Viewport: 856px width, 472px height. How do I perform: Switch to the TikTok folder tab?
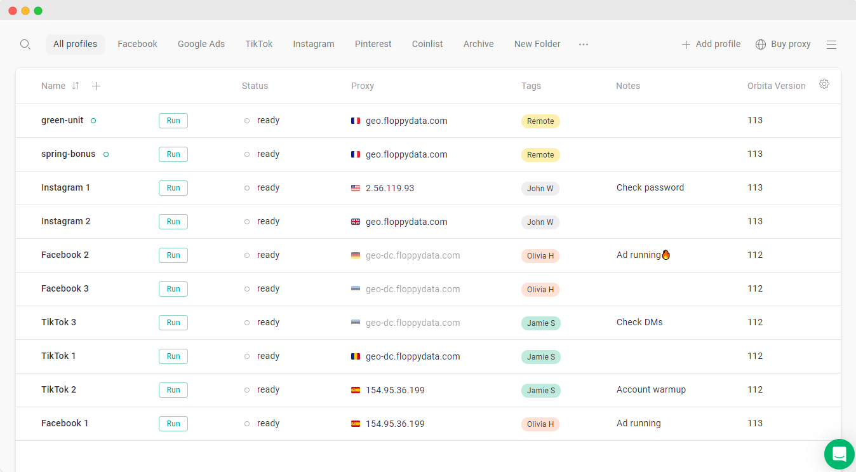(259, 44)
